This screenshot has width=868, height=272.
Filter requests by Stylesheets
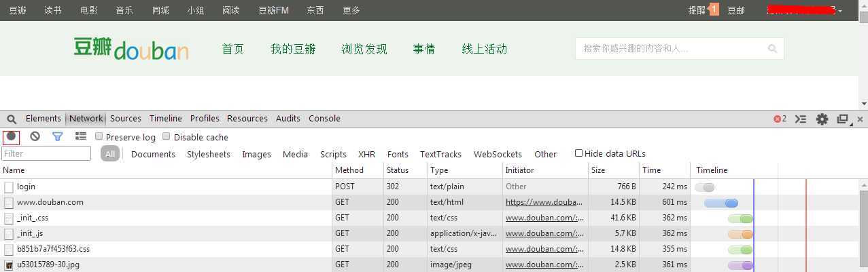[x=209, y=154]
